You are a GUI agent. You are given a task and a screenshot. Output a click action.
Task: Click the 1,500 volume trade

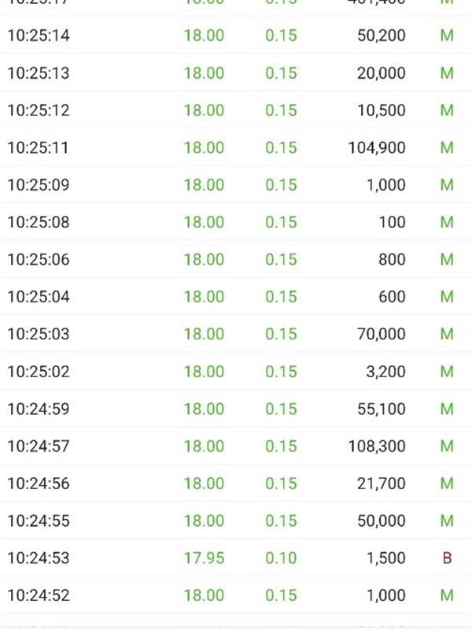pyautogui.click(x=386, y=558)
